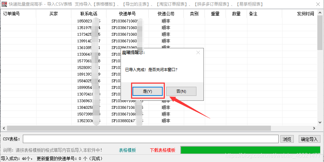Image resolution: width=324 pixels, height=162 pixels.
Task: Open the 表格模板 link
Action: coord(128,150)
